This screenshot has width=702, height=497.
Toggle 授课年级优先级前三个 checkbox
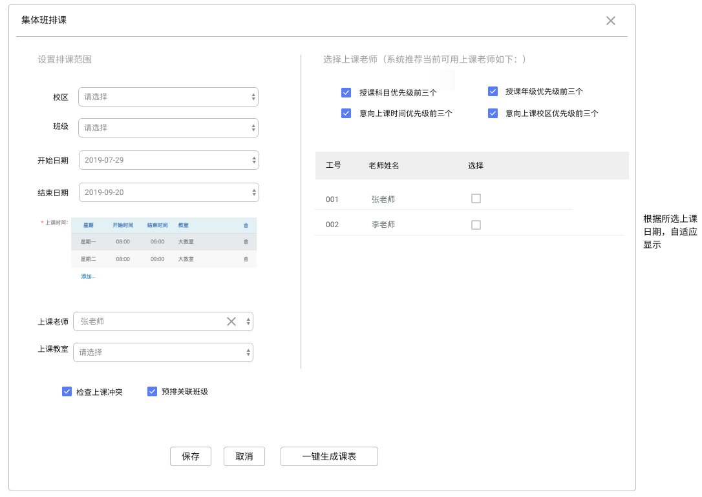coord(493,91)
